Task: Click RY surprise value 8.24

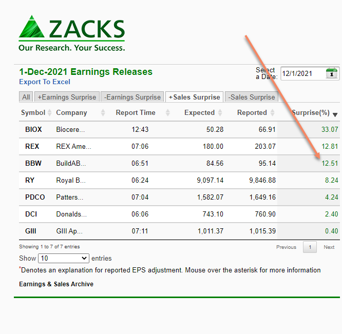Action: pyautogui.click(x=331, y=180)
